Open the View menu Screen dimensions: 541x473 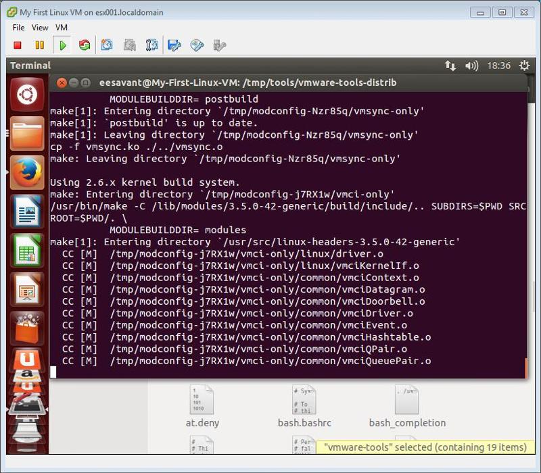point(40,28)
